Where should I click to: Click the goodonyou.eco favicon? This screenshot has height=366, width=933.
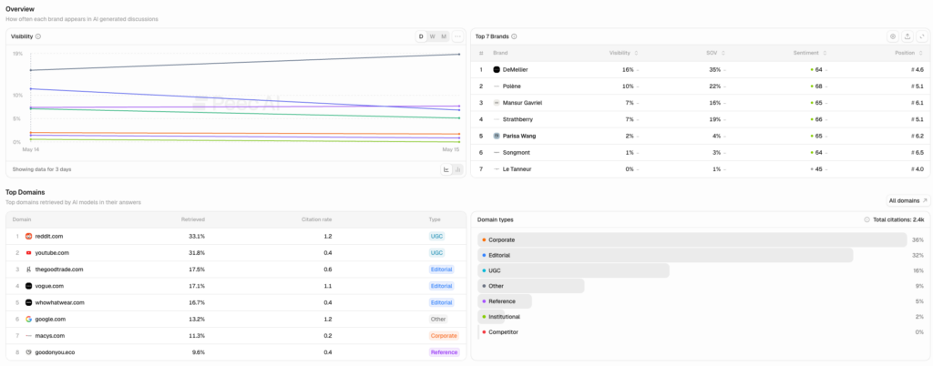(x=28, y=352)
